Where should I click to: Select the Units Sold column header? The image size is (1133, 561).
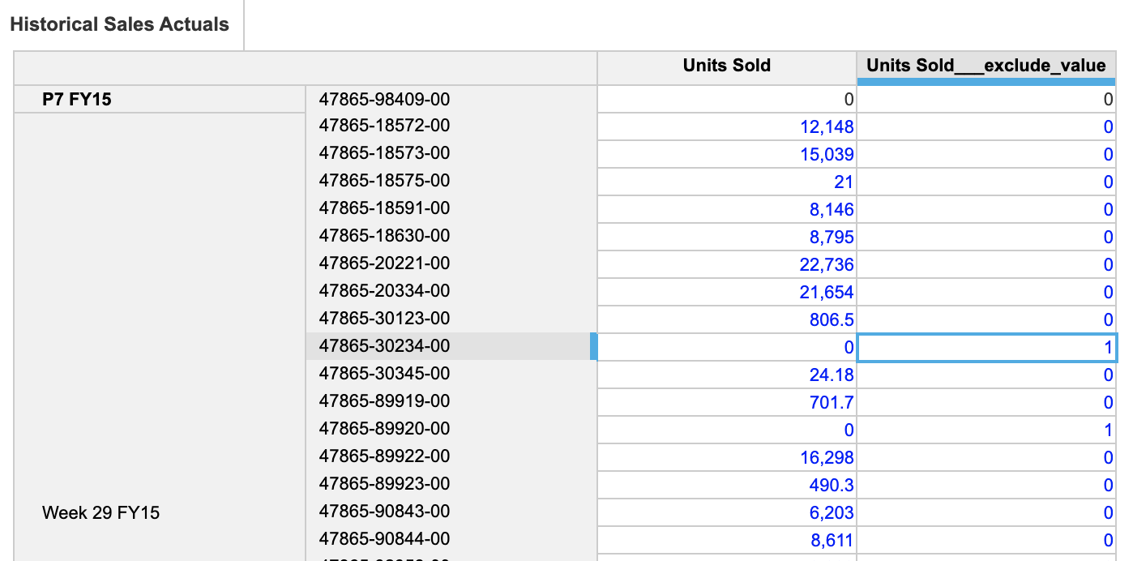point(727,66)
